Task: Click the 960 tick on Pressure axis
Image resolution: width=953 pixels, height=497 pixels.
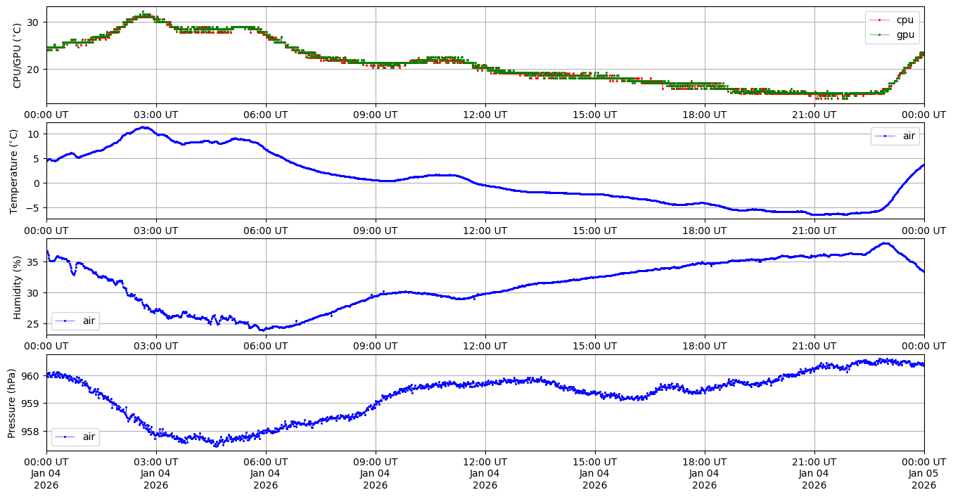Action: tap(32, 376)
